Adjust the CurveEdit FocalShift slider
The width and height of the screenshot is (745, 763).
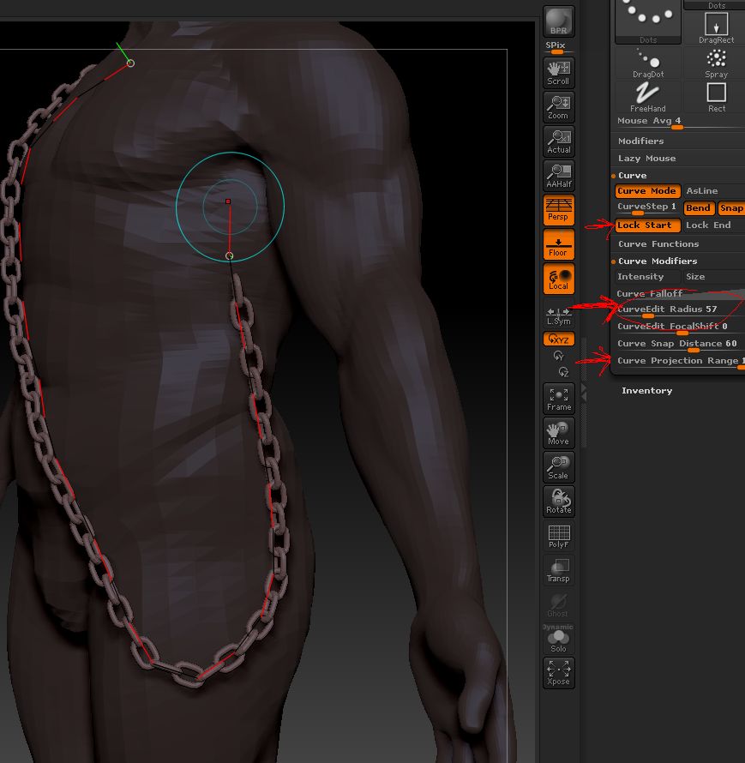pyautogui.click(x=680, y=327)
